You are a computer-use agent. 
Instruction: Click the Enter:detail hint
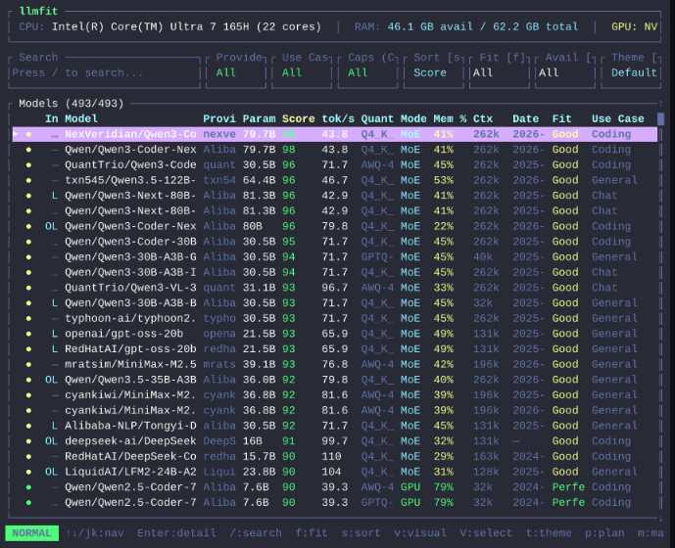176,533
